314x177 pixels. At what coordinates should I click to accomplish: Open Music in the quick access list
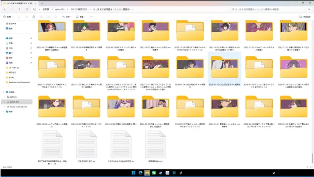[9, 58]
